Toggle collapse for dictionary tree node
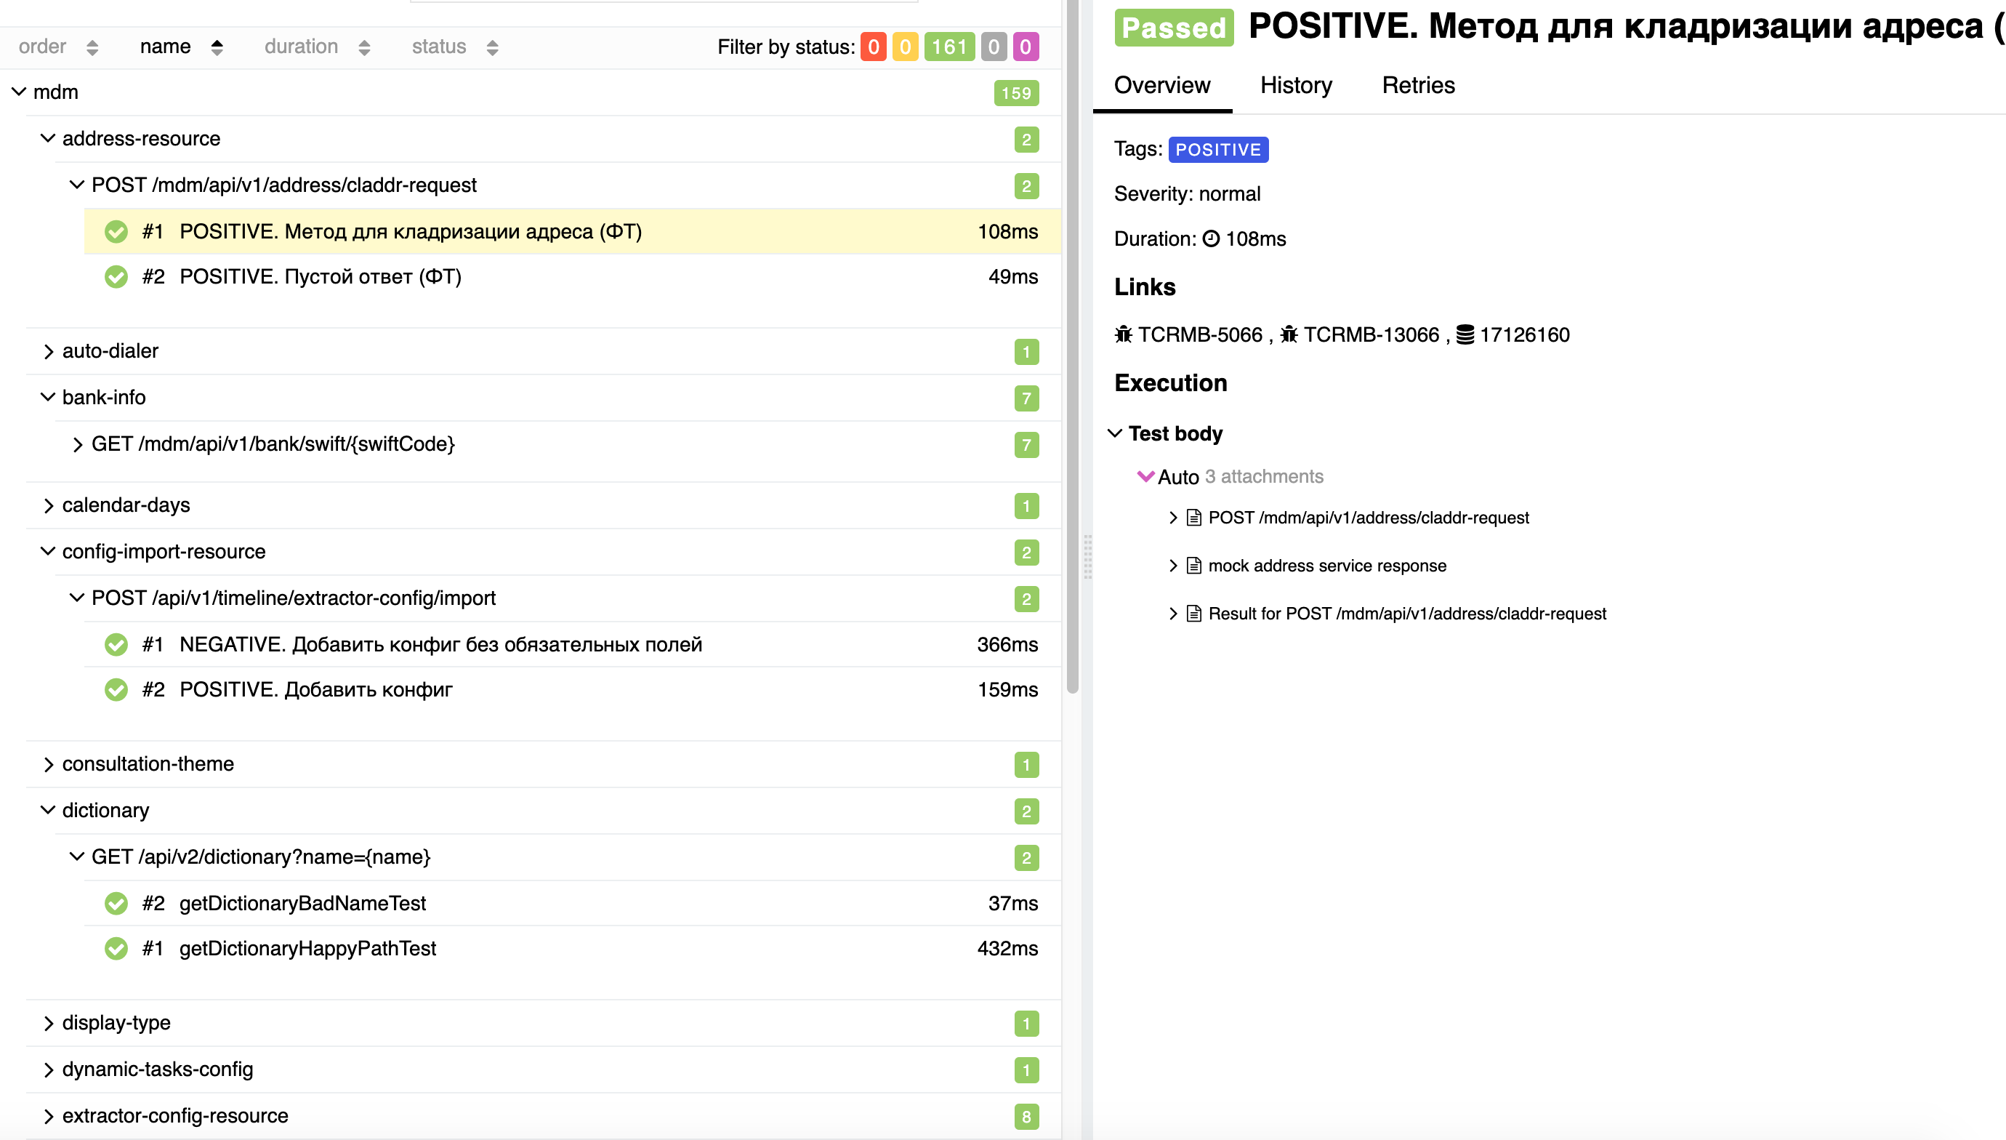This screenshot has height=1140, width=2006. pyautogui.click(x=48, y=809)
